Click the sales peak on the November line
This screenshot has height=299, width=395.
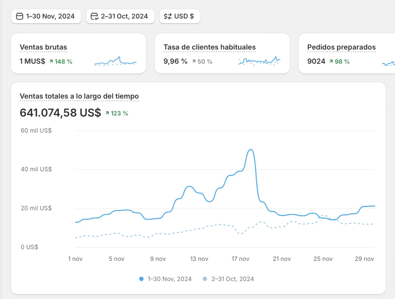251,150
